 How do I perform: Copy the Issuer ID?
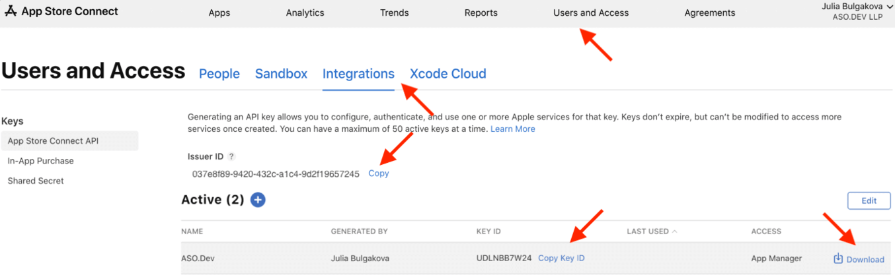pyautogui.click(x=379, y=173)
